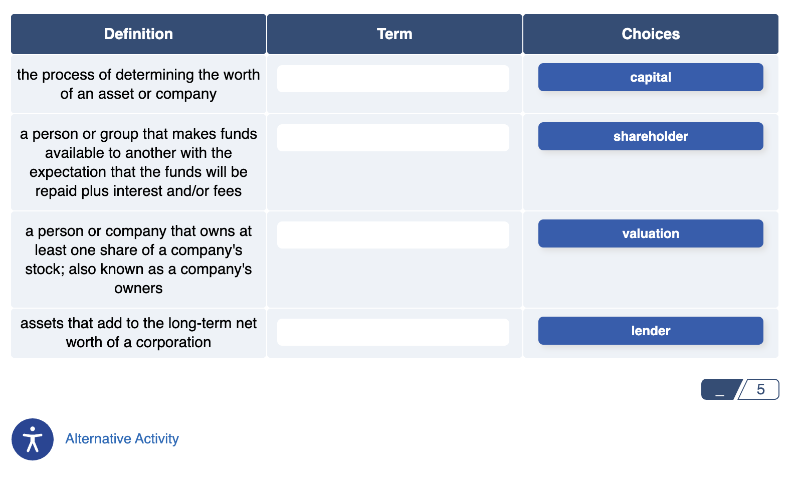Select the shareholder choice button
This screenshot has width=794, height=486.
(651, 136)
